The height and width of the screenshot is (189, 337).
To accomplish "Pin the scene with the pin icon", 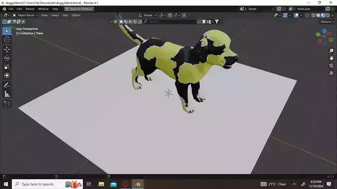I will (273, 9).
